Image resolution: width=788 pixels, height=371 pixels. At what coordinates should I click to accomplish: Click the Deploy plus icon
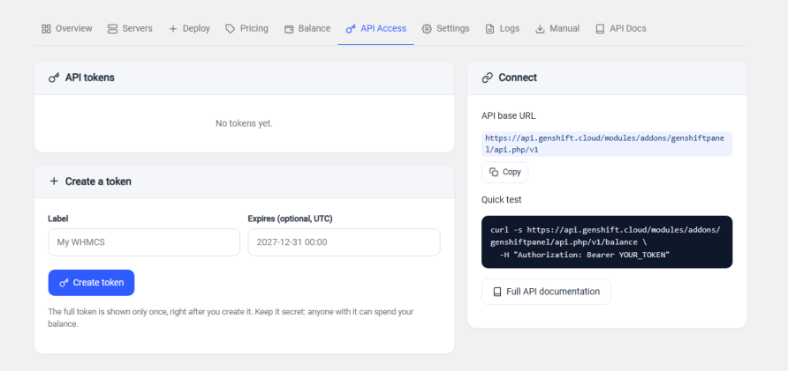click(173, 28)
